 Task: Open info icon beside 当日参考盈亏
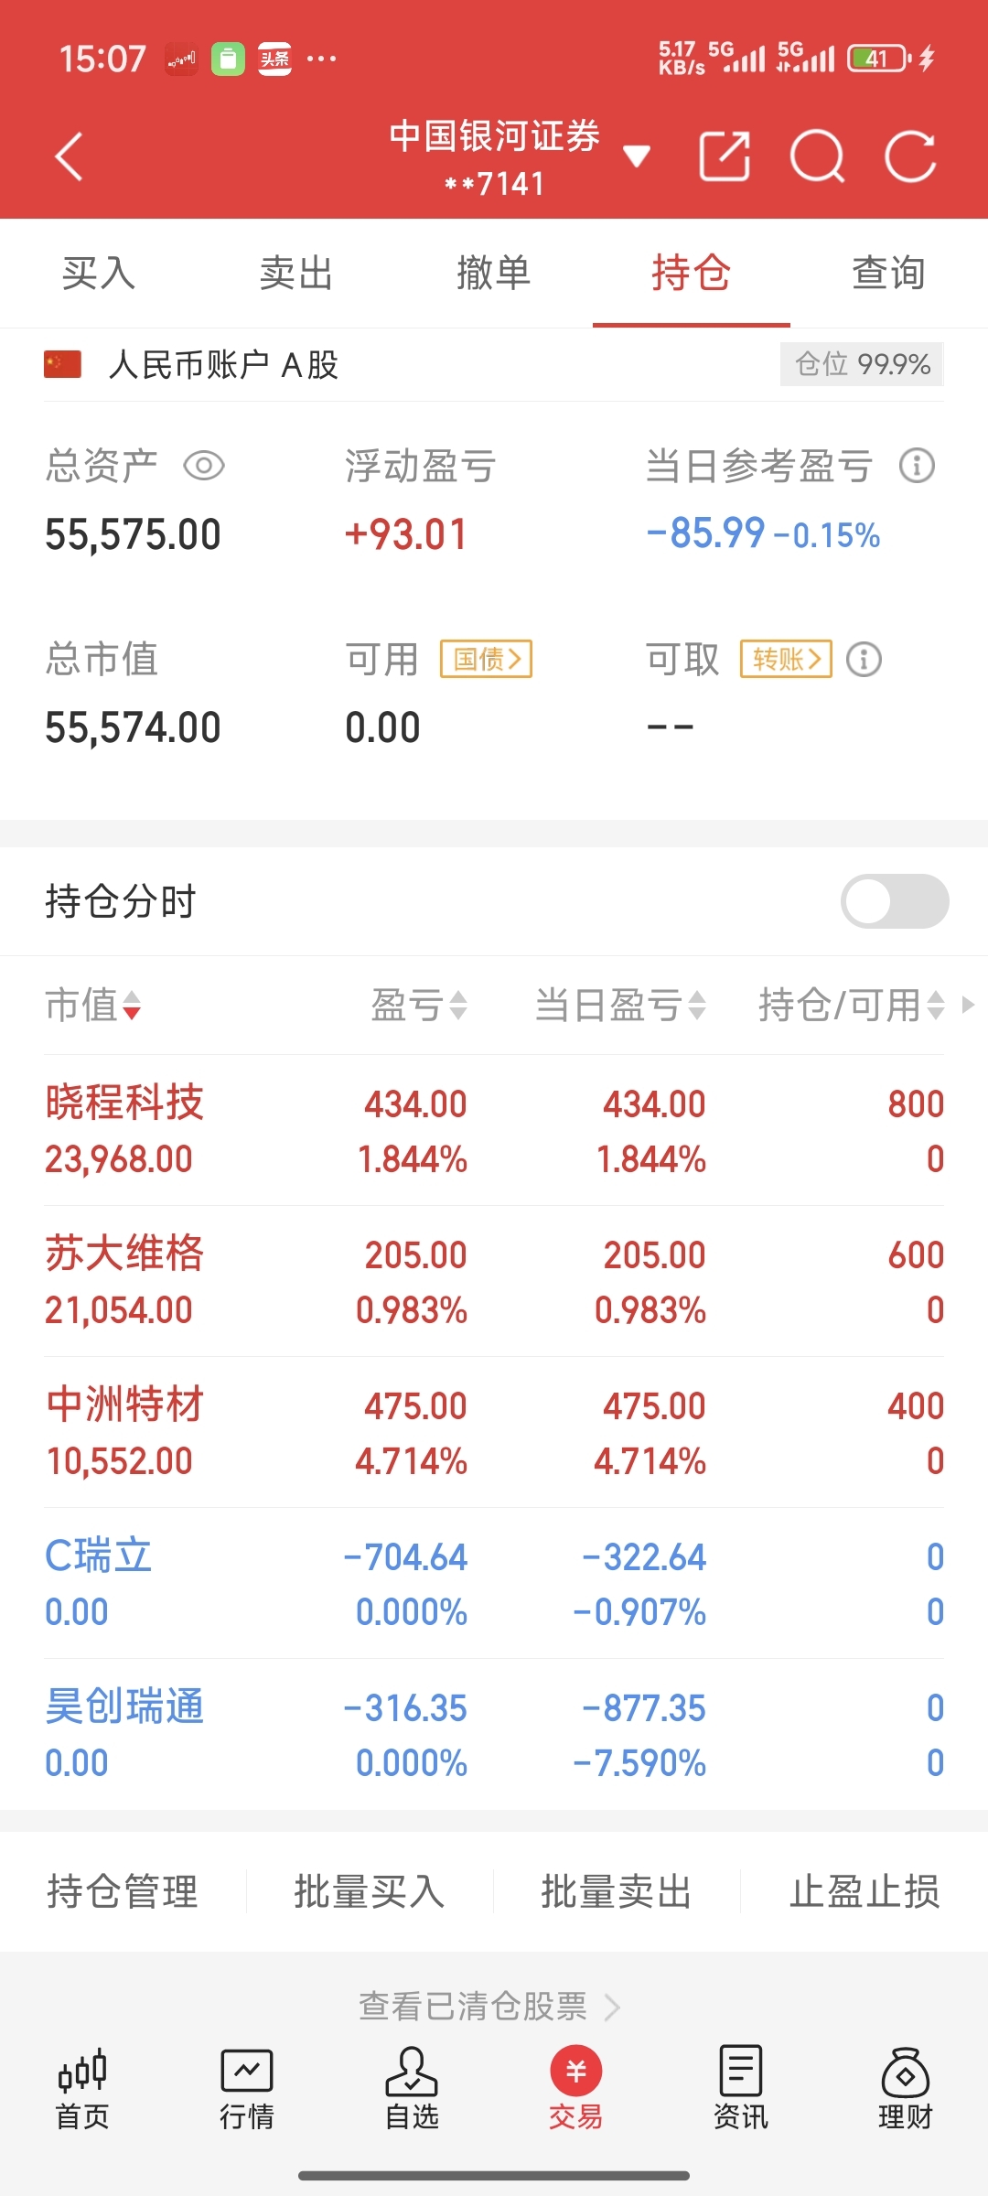[x=917, y=466]
